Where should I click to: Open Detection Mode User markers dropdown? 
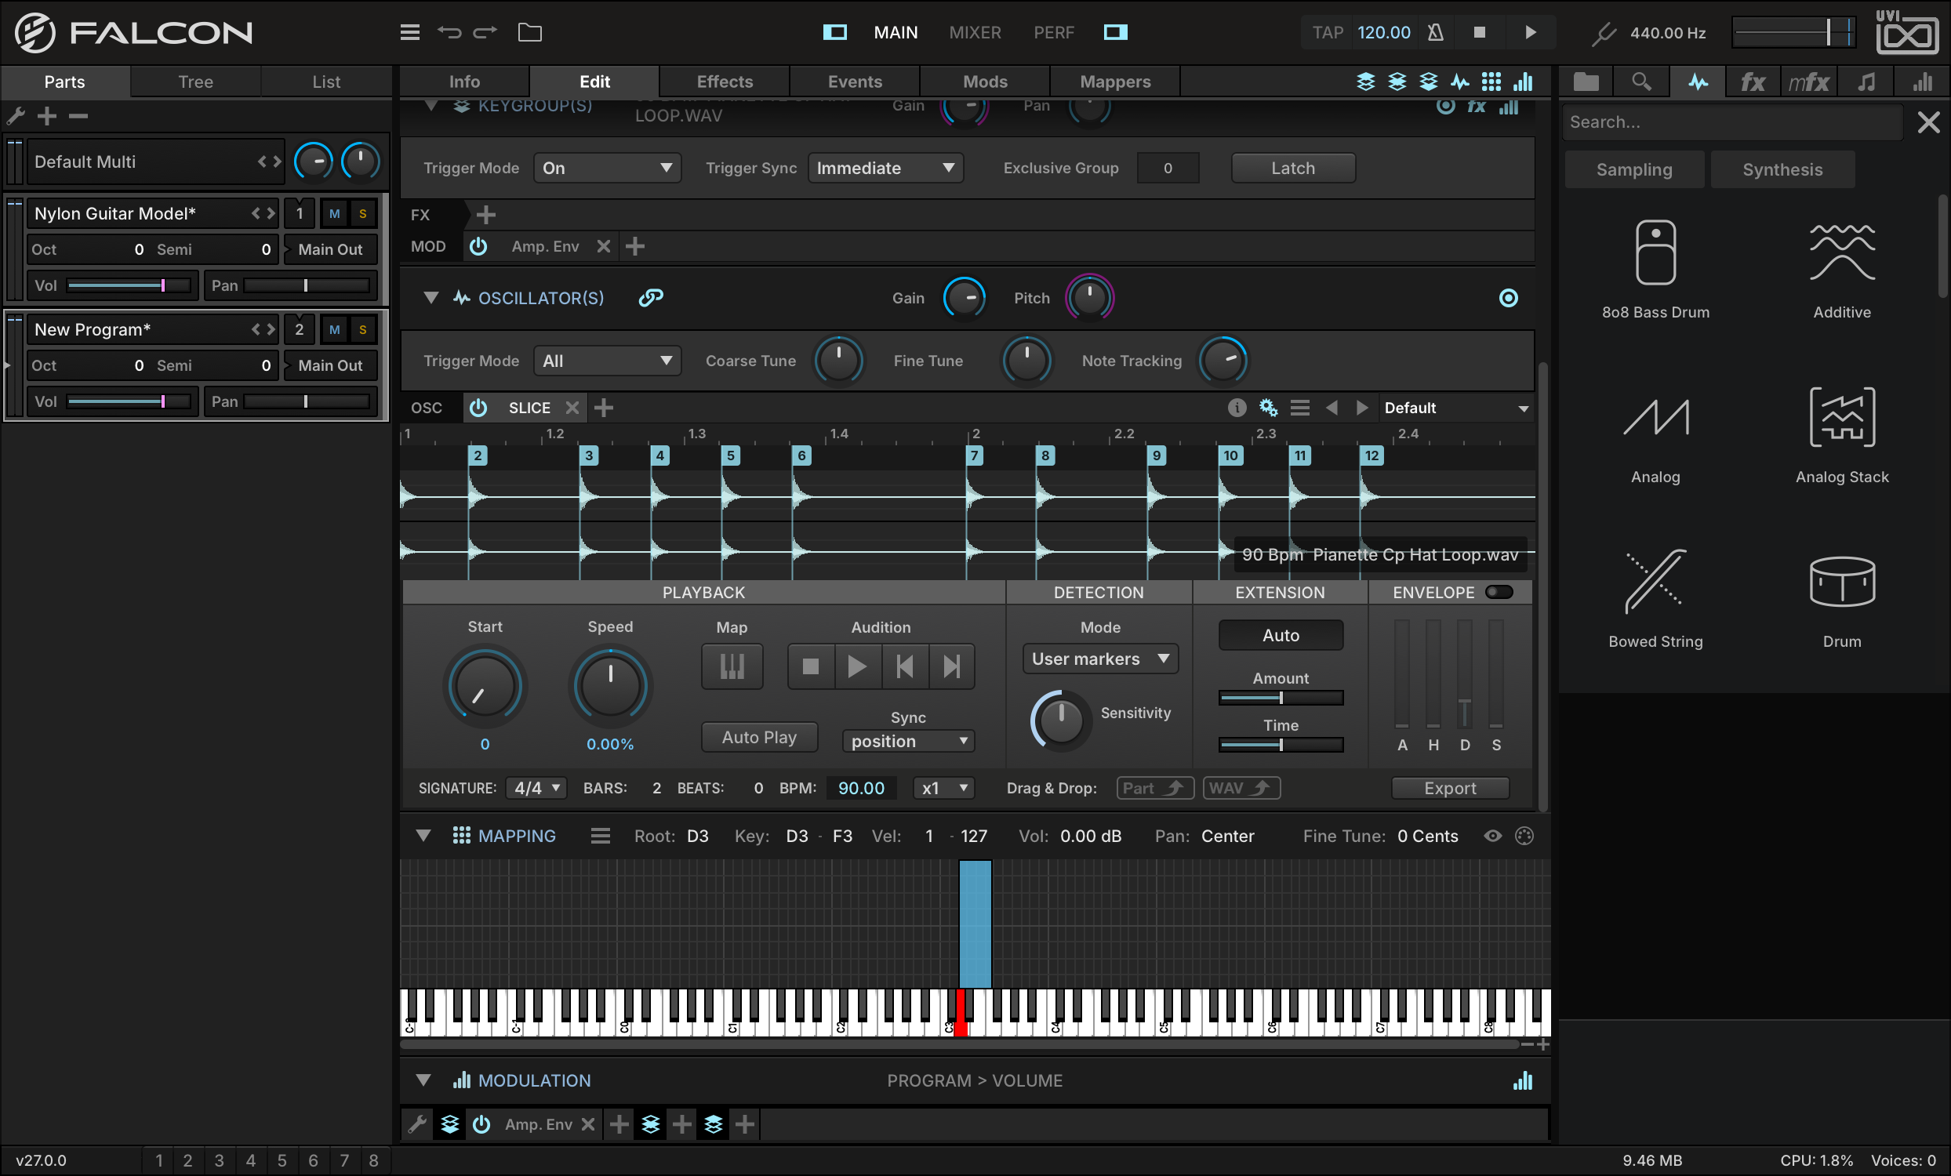coord(1100,659)
